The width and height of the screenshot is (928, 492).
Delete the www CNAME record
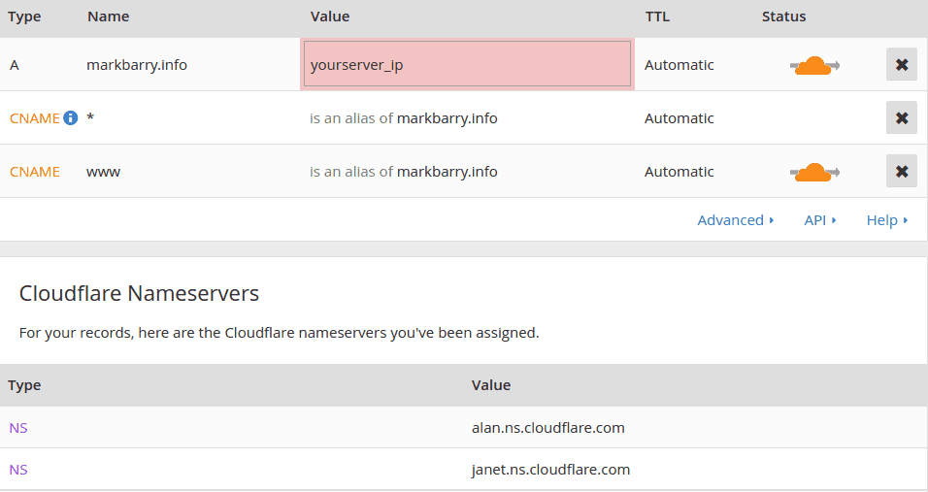tap(902, 172)
